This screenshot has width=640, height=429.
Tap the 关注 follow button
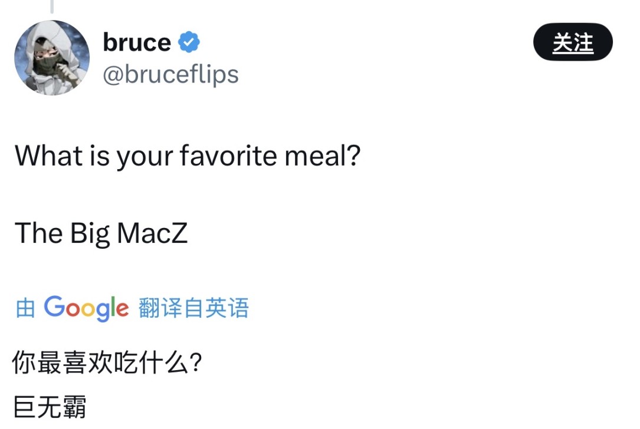[x=573, y=42]
